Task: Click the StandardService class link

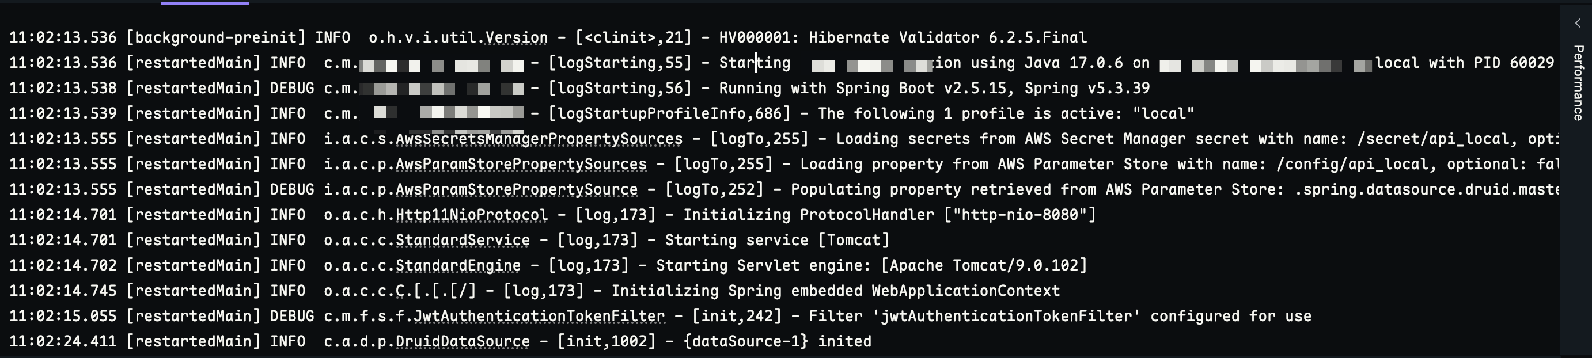Action: click(463, 240)
